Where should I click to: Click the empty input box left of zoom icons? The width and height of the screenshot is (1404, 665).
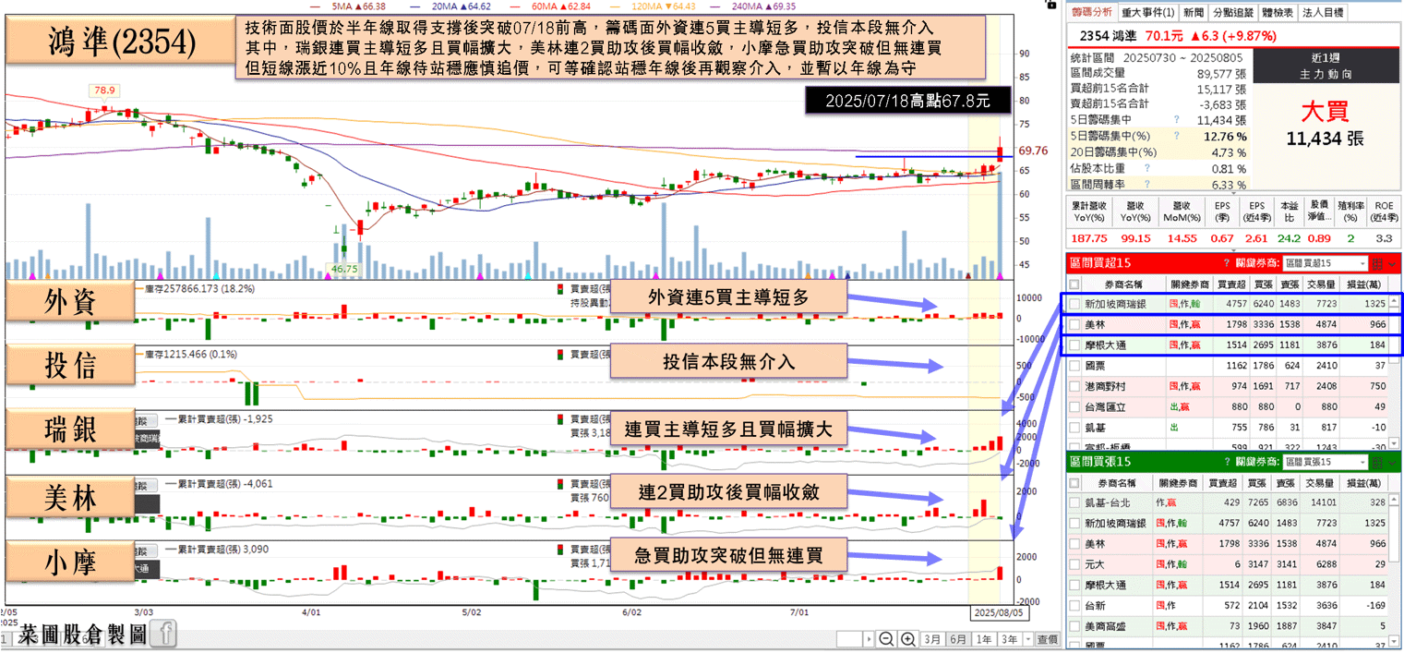[x=849, y=639]
